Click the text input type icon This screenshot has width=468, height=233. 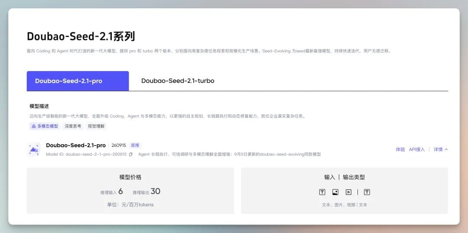(322, 192)
